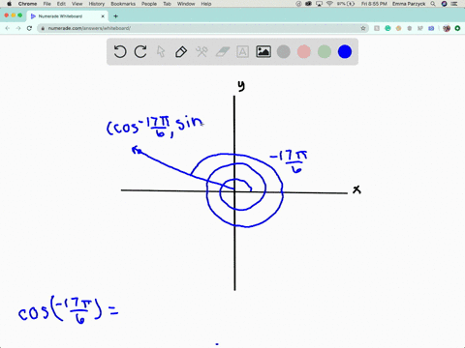The image size is (465, 348).
Task: Open the crossed tools settings icon
Action: pos(201,51)
